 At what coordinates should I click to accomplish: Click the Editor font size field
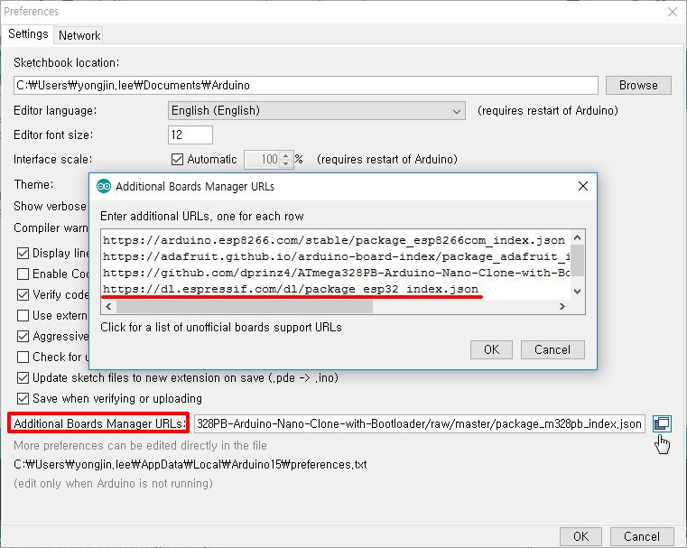[x=190, y=135]
